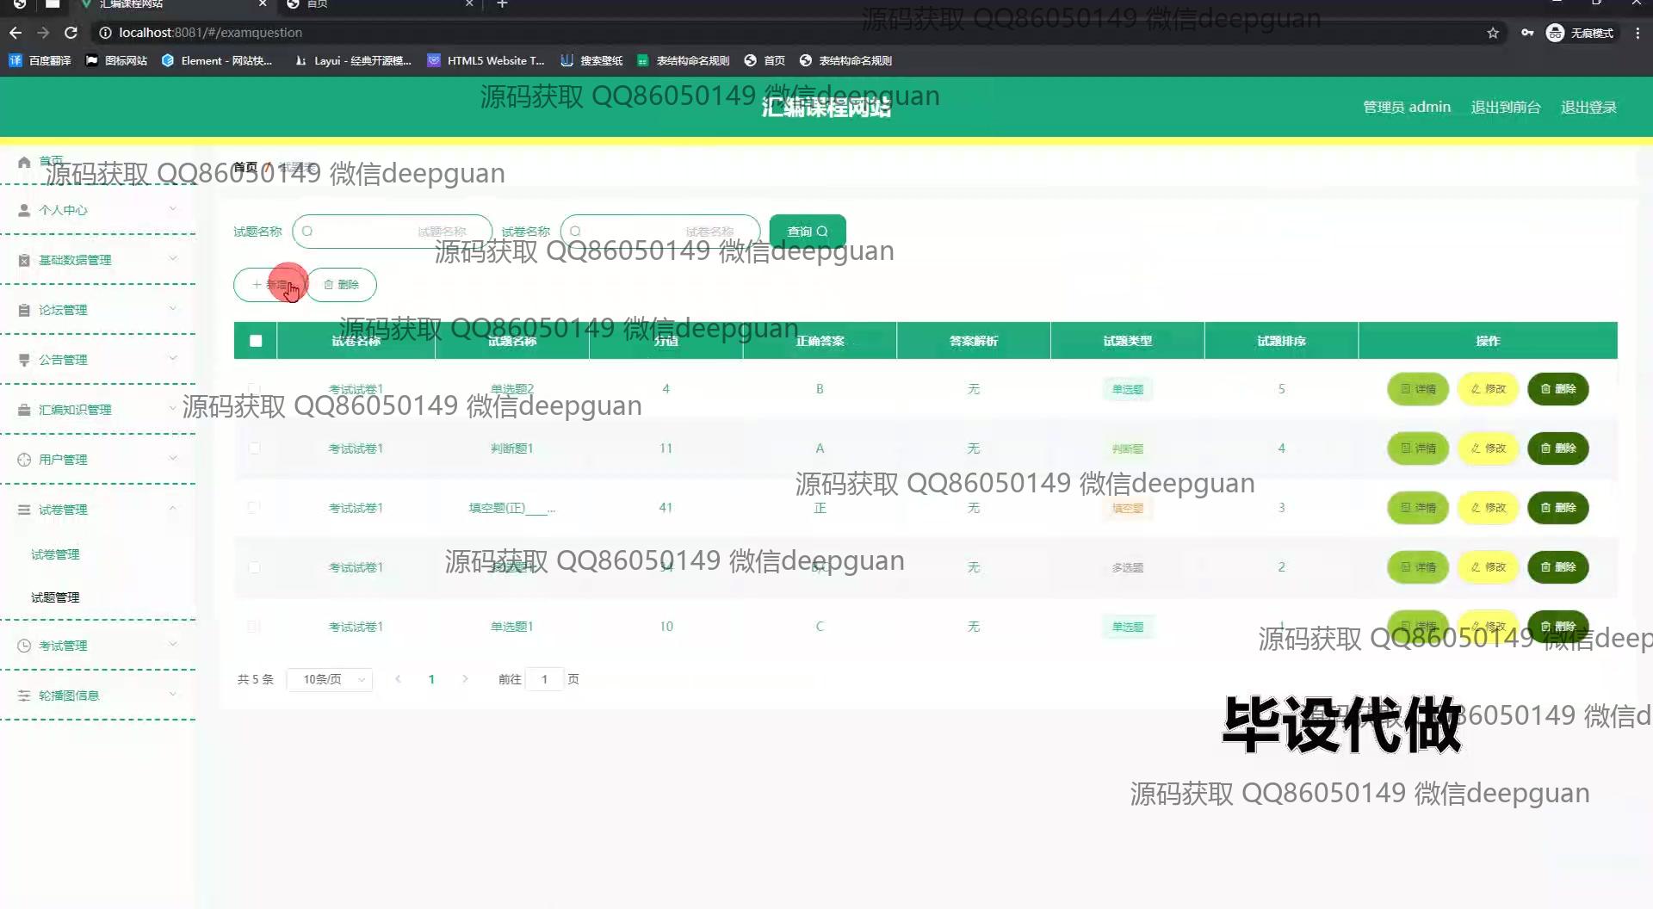This screenshot has height=909, width=1653.
Task: Click 修改 for 单选题2 row
Action: tap(1488, 389)
